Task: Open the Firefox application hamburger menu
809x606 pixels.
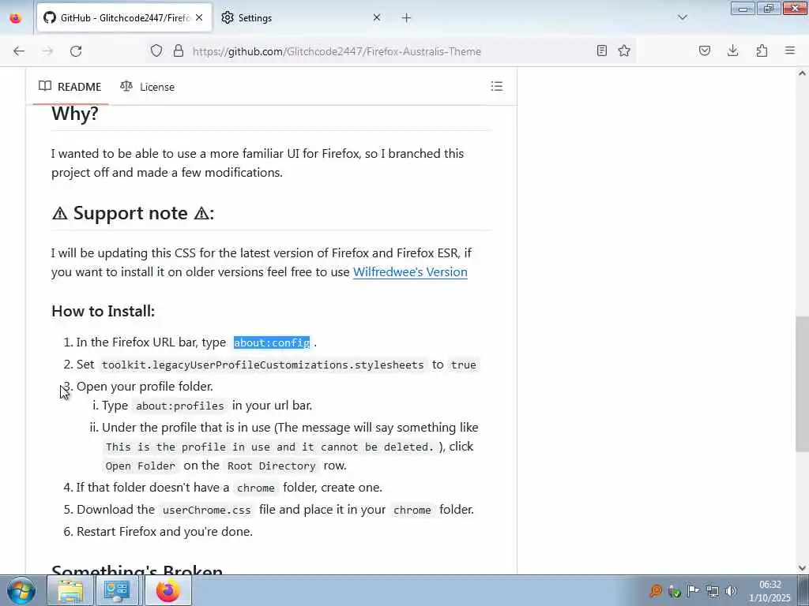Action: pos(790,50)
